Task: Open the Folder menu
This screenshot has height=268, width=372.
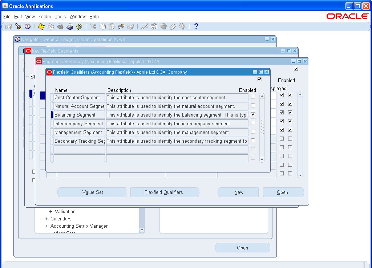Action: pyautogui.click(x=45, y=17)
